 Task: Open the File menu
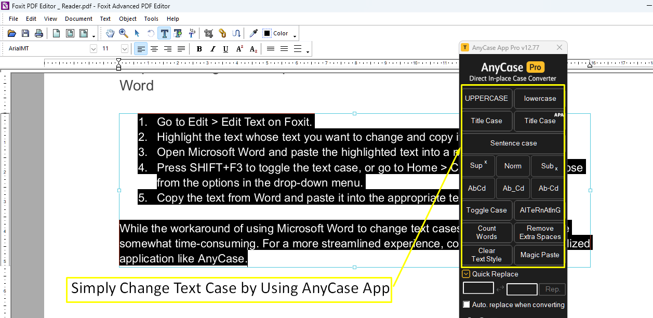click(14, 19)
